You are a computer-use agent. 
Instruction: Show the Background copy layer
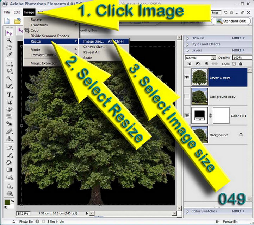pyautogui.click(x=187, y=96)
